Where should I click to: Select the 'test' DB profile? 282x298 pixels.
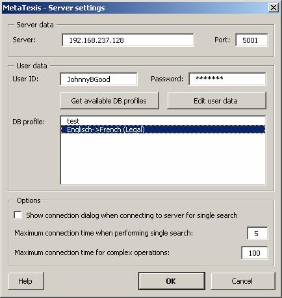[x=163, y=121]
